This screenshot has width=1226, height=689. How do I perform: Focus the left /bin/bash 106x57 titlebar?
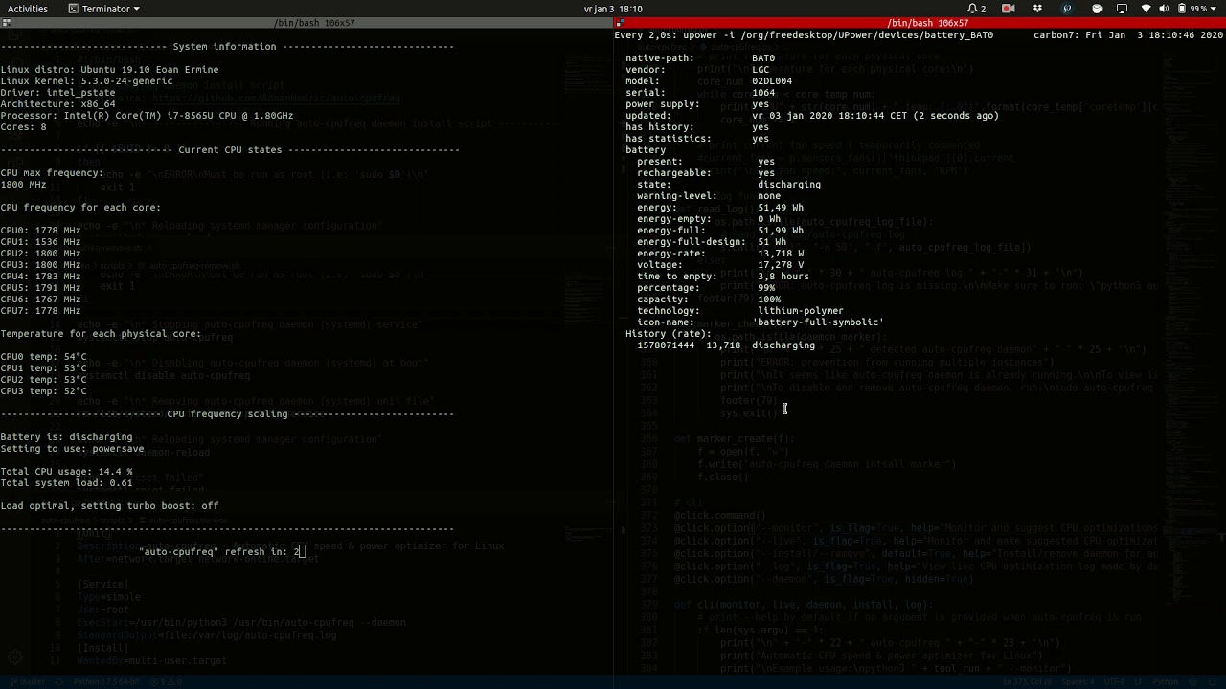[306, 22]
